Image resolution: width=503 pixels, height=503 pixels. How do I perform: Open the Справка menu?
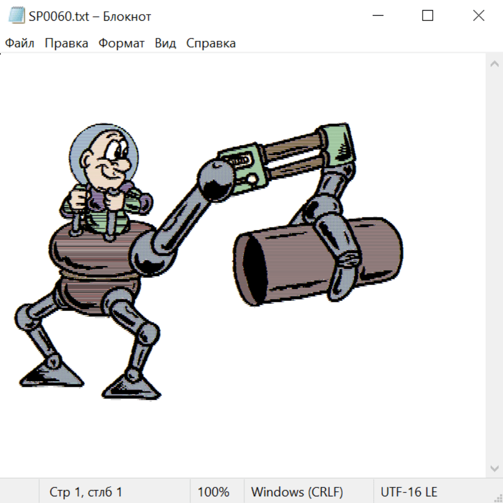click(211, 44)
